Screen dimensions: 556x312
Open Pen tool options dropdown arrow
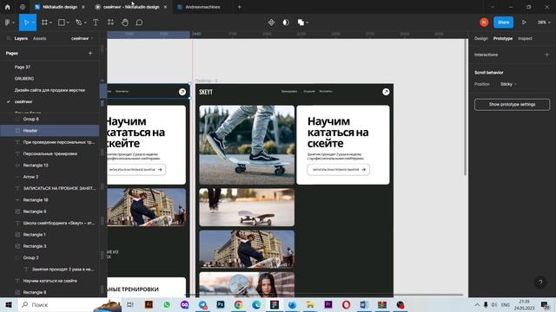tap(85, 23)
